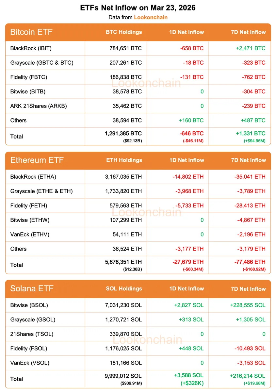Select the Bitcoin ETF section header
Viewport: 276px width, 392px height.
point(31,32)
